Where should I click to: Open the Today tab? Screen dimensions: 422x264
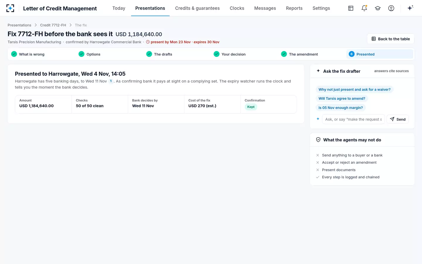[x=119, y=8]
